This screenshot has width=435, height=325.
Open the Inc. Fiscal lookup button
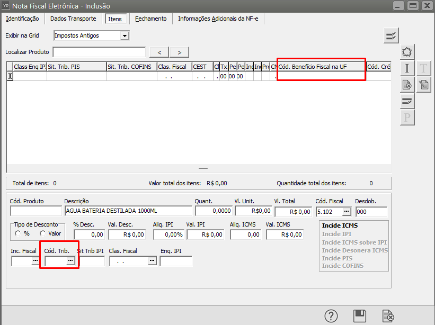click(x=35, y=261)
